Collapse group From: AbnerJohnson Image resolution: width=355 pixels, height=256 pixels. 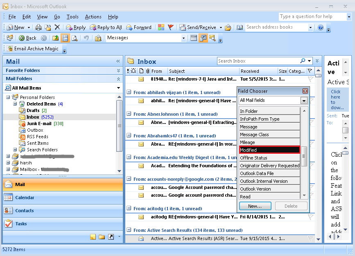coord(129,114)
